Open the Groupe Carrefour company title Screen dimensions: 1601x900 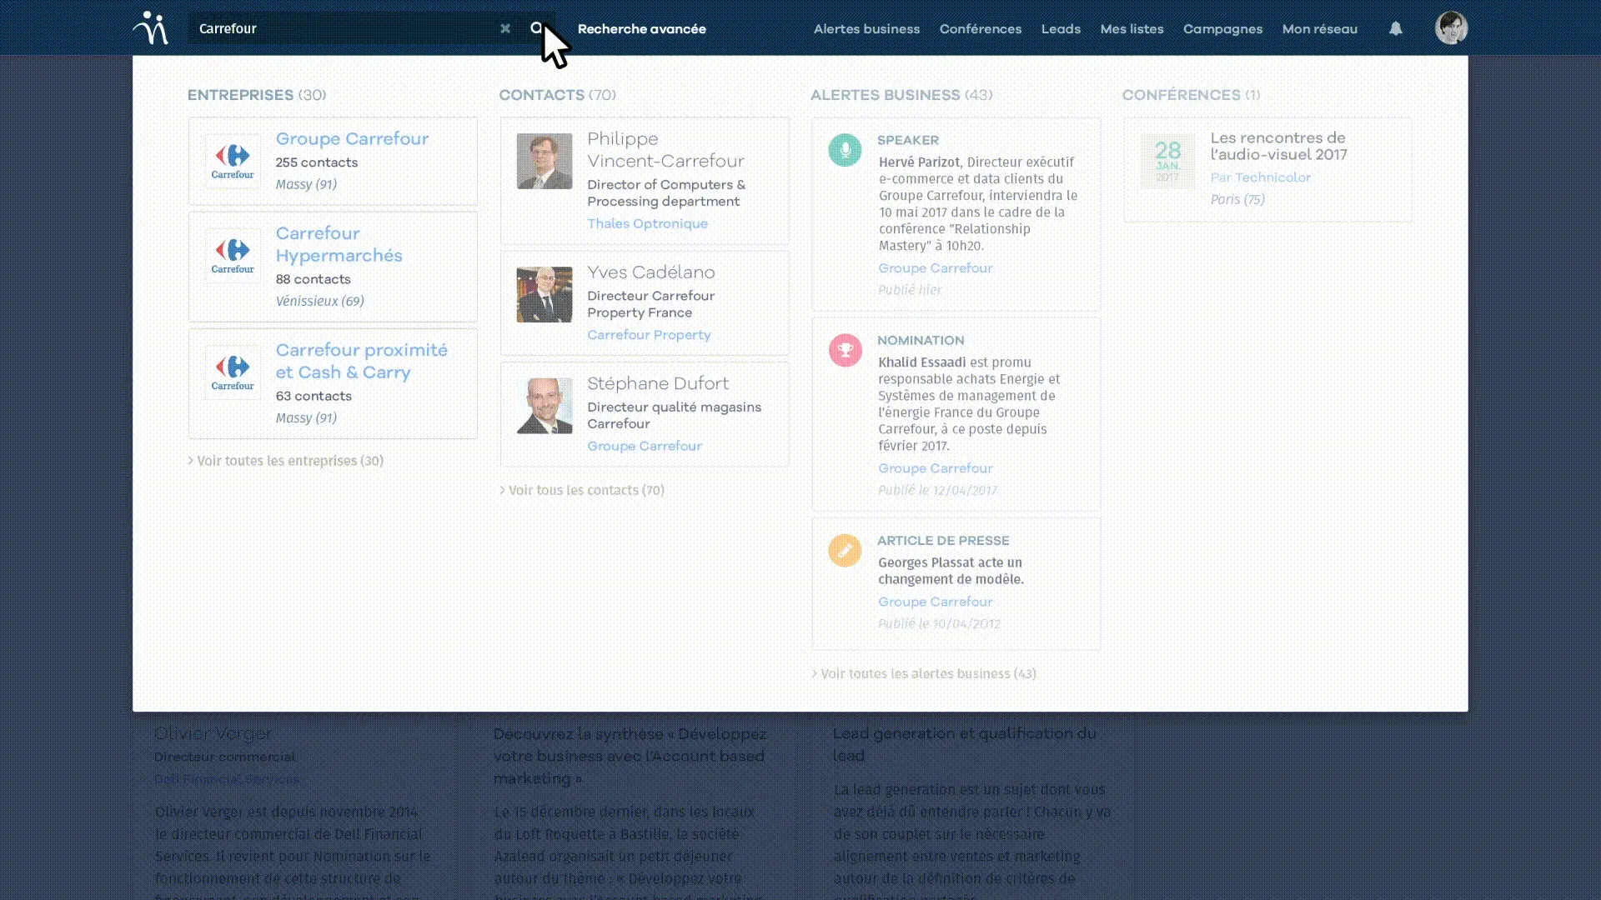(352, 139)
